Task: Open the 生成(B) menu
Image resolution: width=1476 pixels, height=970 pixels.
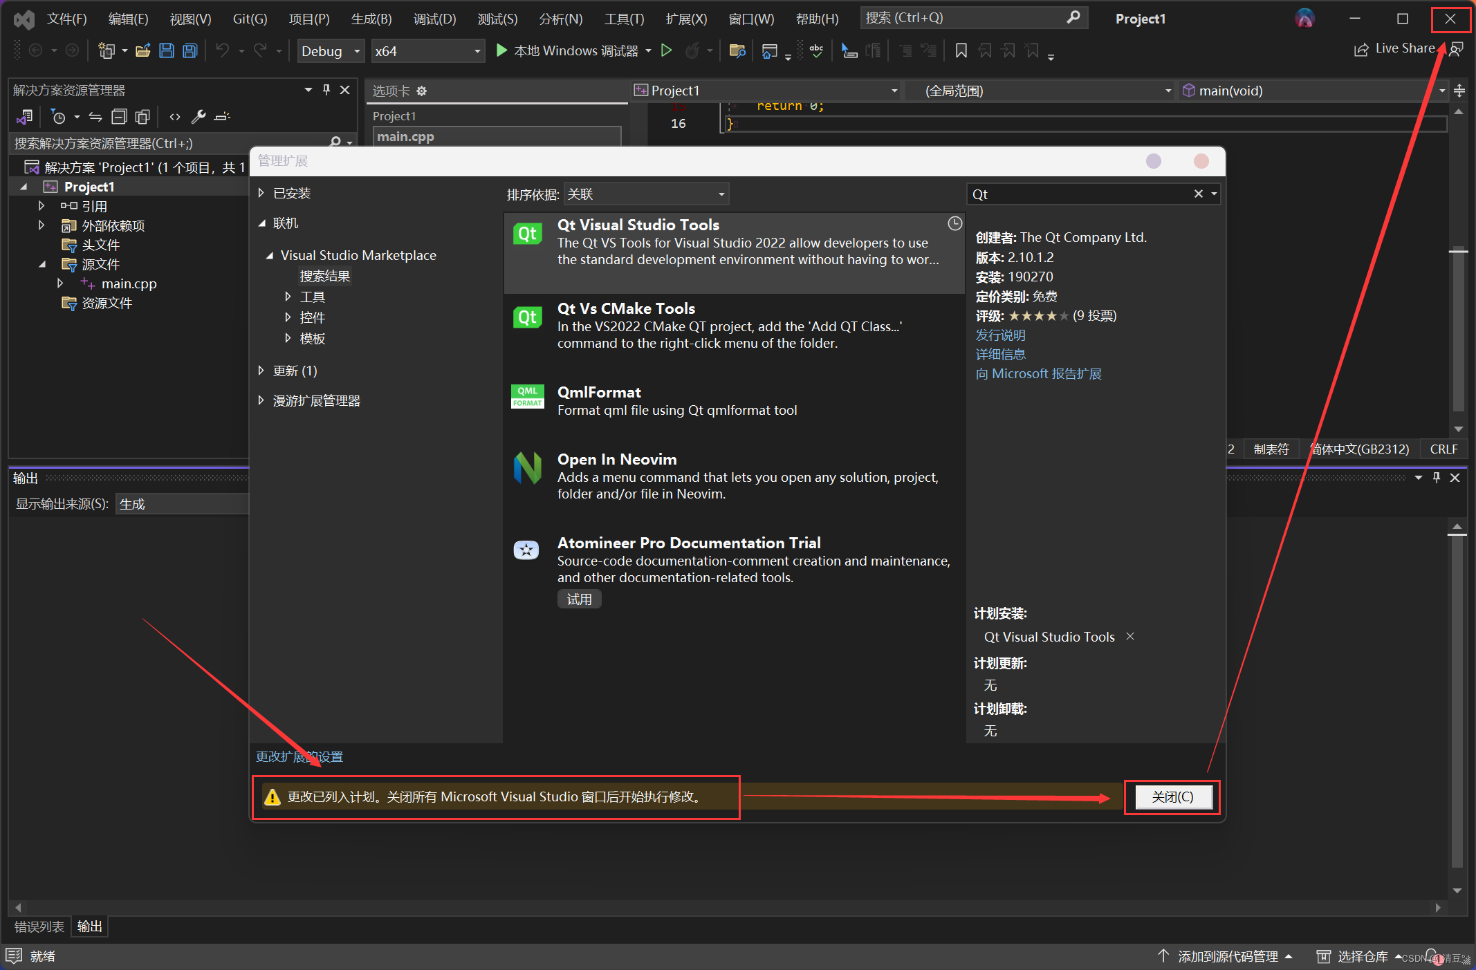Action: [x=371, y=19]
